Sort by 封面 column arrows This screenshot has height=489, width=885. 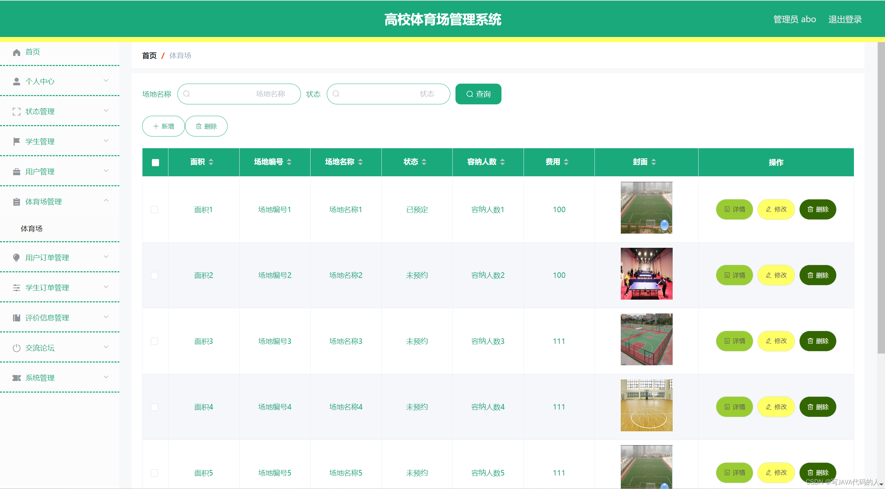tap(654, 162)
